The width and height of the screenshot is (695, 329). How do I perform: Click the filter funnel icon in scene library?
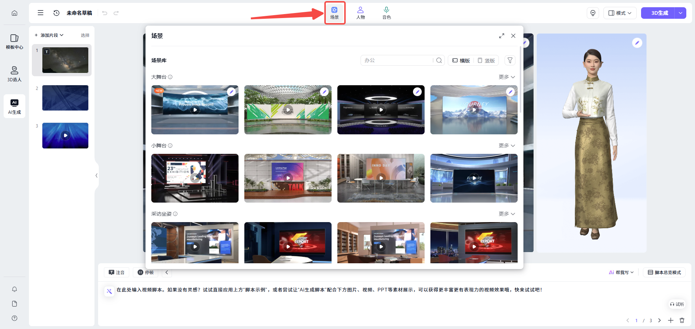[x=510, y=60]
